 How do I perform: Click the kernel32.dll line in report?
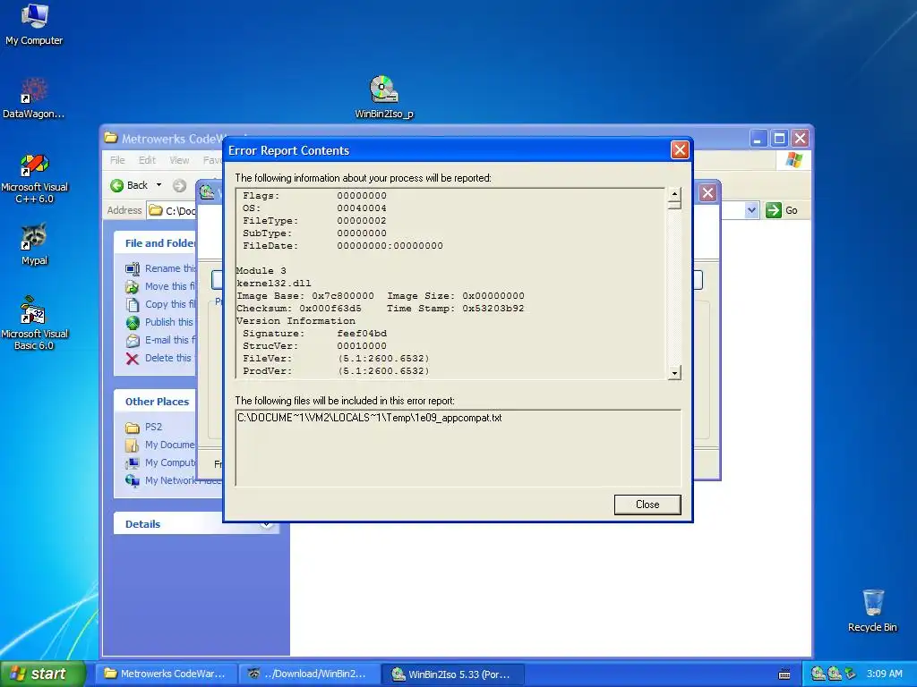(274, 284)
